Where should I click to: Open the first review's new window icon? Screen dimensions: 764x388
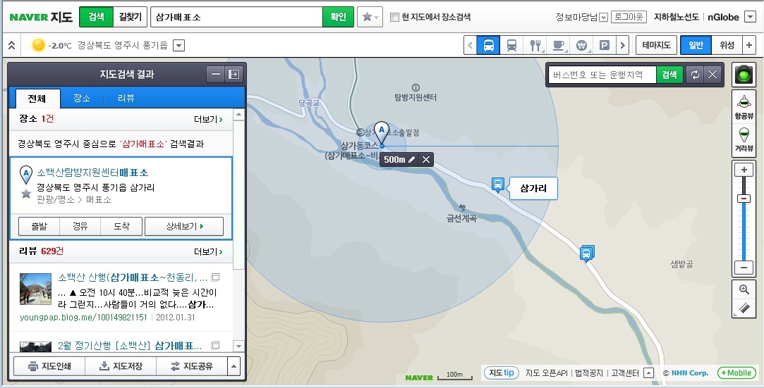(215, 277)
